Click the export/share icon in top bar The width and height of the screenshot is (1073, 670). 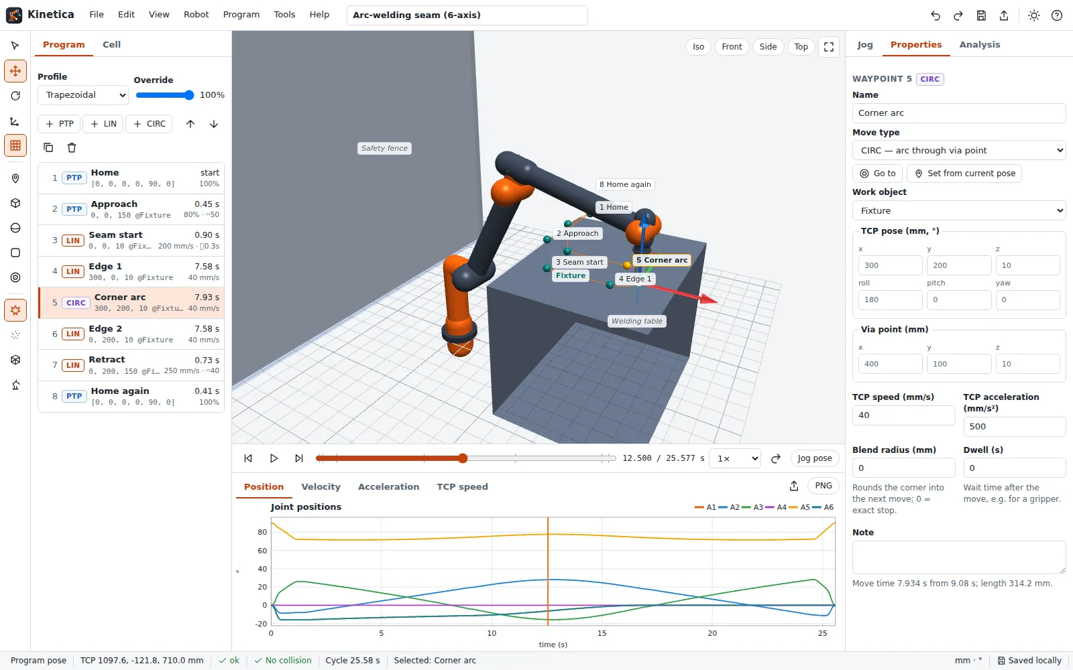click(1004, 15)
